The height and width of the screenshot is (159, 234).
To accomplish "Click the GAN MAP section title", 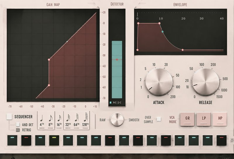I will point(53,5).
